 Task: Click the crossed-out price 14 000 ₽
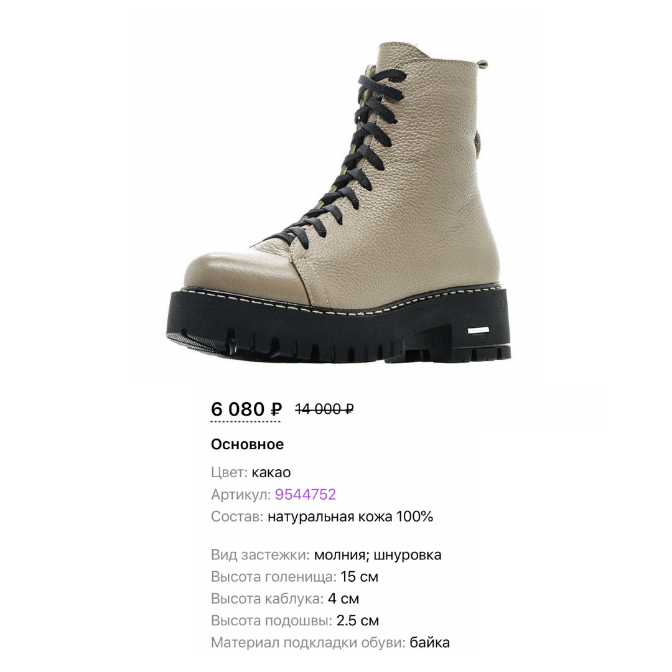[x=324, y=409]
